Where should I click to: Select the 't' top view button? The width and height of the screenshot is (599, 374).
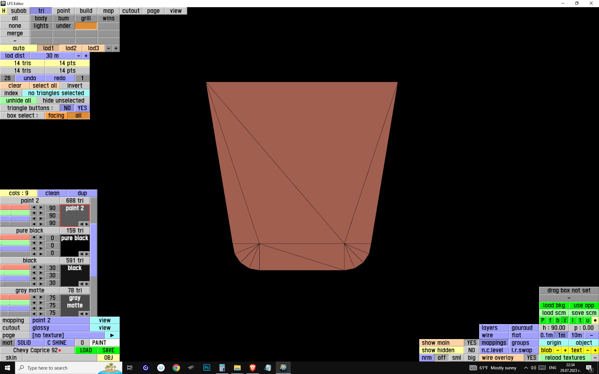(x=580, y=320)
